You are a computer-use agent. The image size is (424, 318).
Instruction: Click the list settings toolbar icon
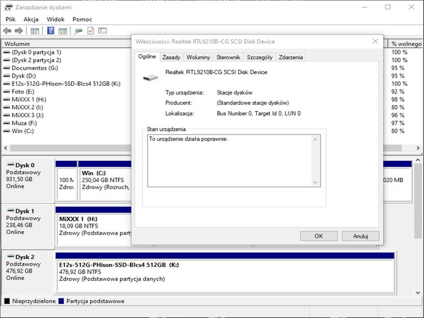click(x=103, y=30)
